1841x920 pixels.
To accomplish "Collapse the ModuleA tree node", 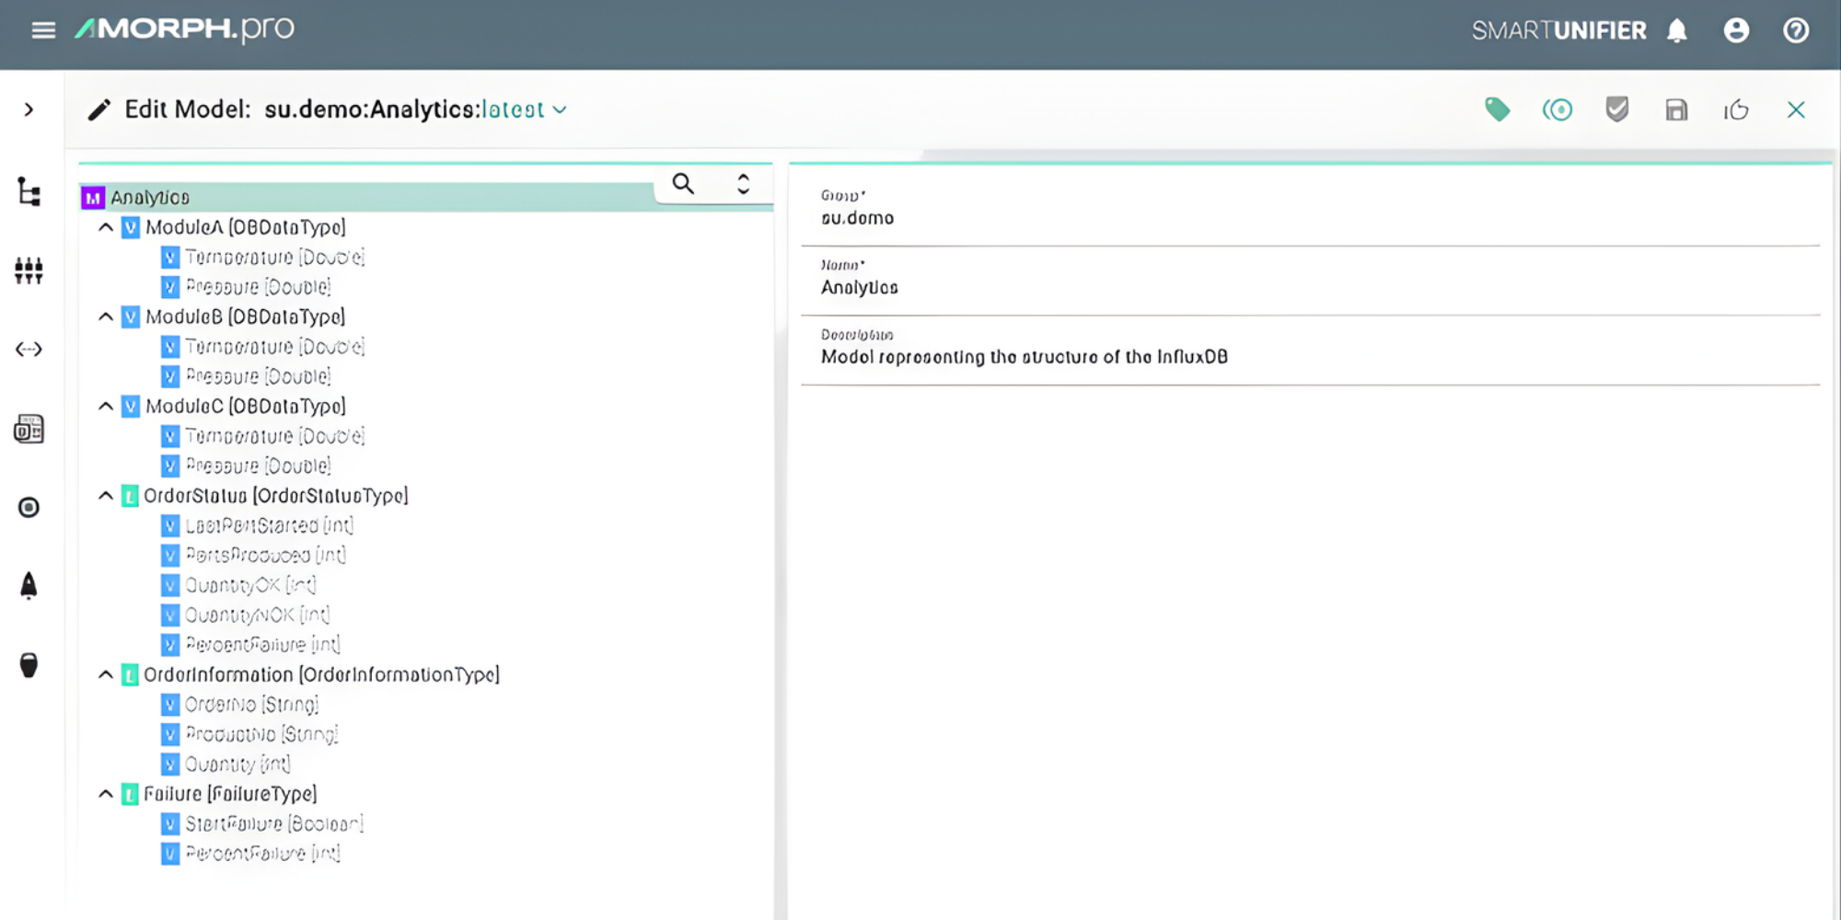I will [105, 227].
